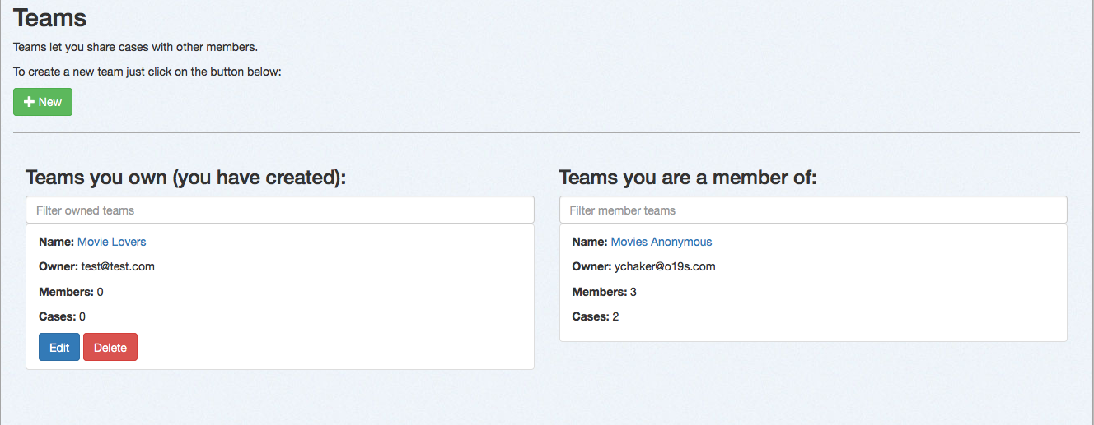
Task: Focus the Filter member teams field
Action: (813, 210)
